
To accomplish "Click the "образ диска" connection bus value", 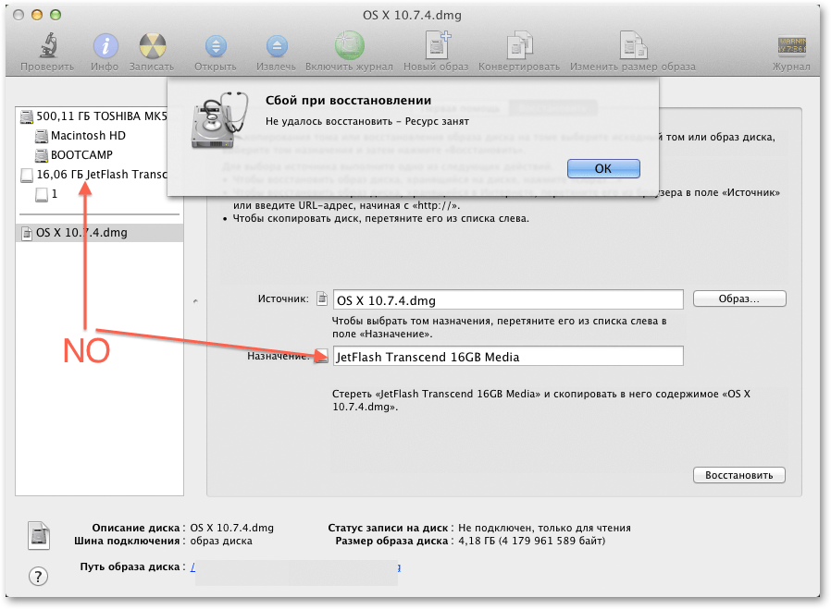I will (x=221, y=541).
